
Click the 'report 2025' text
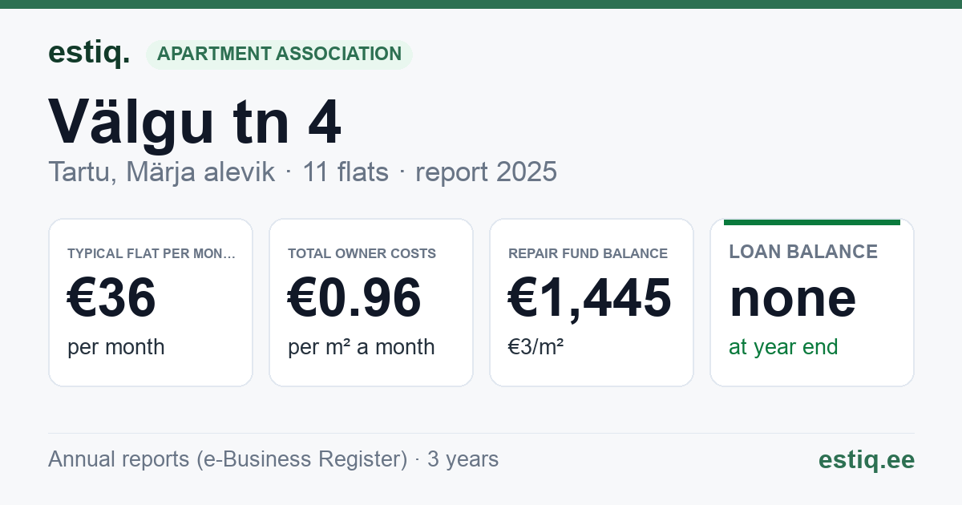pos(486,172)
